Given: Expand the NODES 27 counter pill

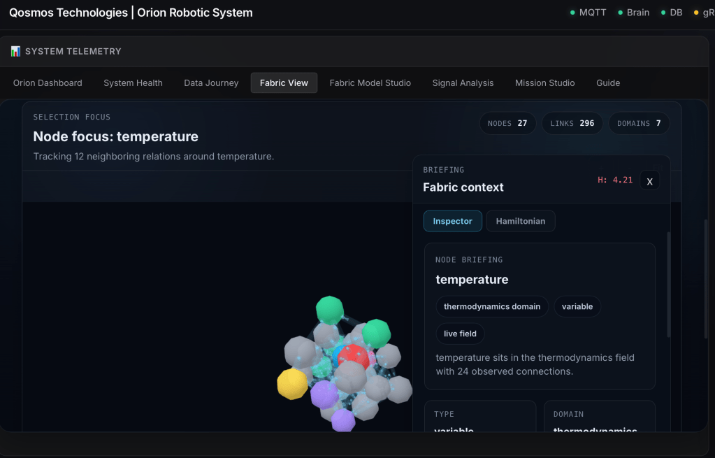Looking at the screenshot, I should pyautogui.click(x=507, y=123).
